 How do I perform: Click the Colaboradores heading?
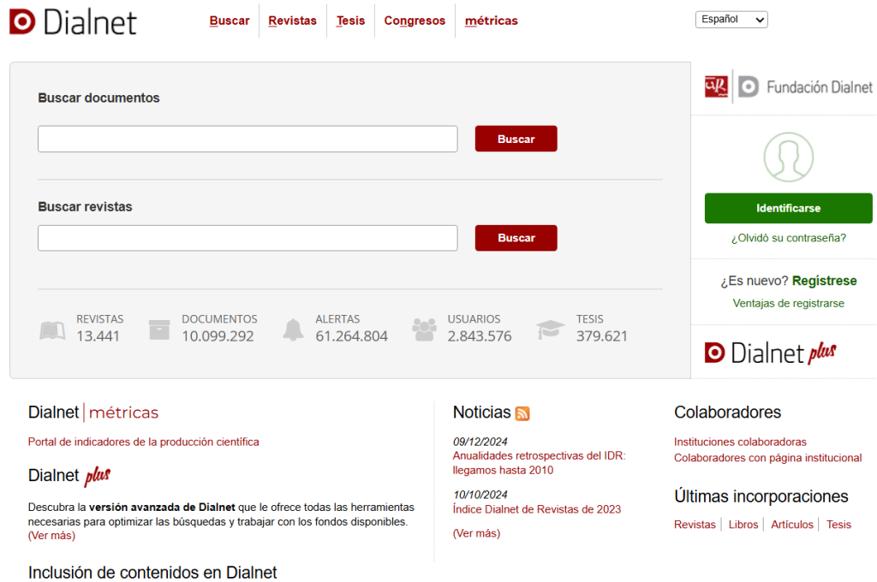[727, 413]
